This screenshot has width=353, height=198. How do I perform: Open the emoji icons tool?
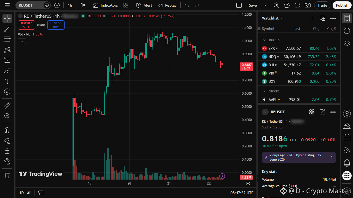click(7, 92)
